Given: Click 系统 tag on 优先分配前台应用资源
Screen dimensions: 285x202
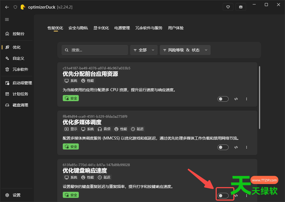Looking at the screenshot, I should (x=71, y=81).
